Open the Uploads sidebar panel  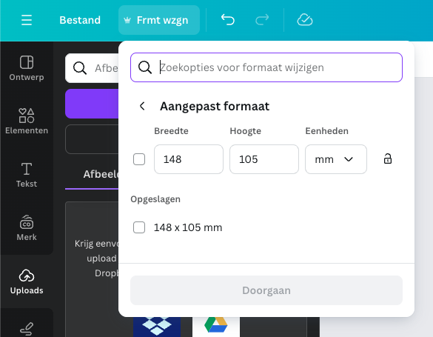(x=27, y=281)
